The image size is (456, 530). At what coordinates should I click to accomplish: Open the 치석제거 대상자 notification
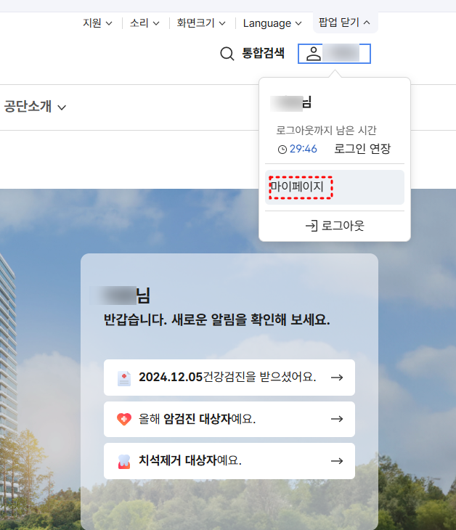(229, 461)
